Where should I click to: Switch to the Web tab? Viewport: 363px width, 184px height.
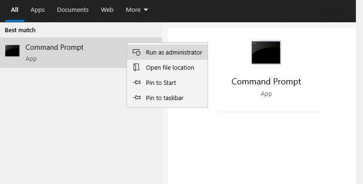tap(107, 10)
